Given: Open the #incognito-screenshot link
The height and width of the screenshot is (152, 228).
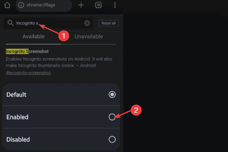Looking at the screenshot, I should pyautogui.click(x=28, y=73).
